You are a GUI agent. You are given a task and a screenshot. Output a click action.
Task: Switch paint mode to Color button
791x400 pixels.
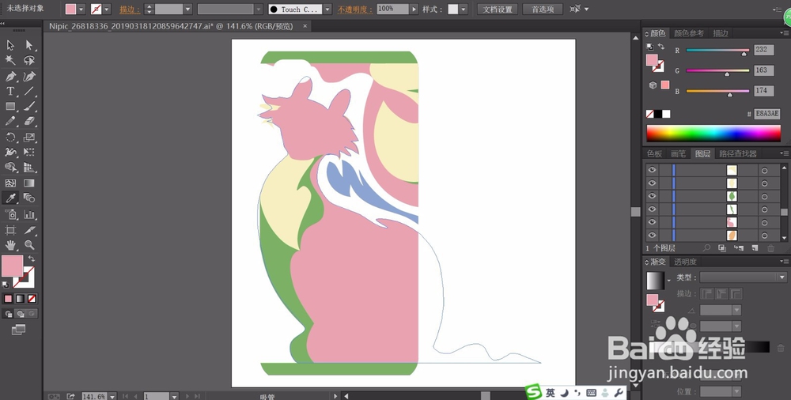tap(8, 299)
